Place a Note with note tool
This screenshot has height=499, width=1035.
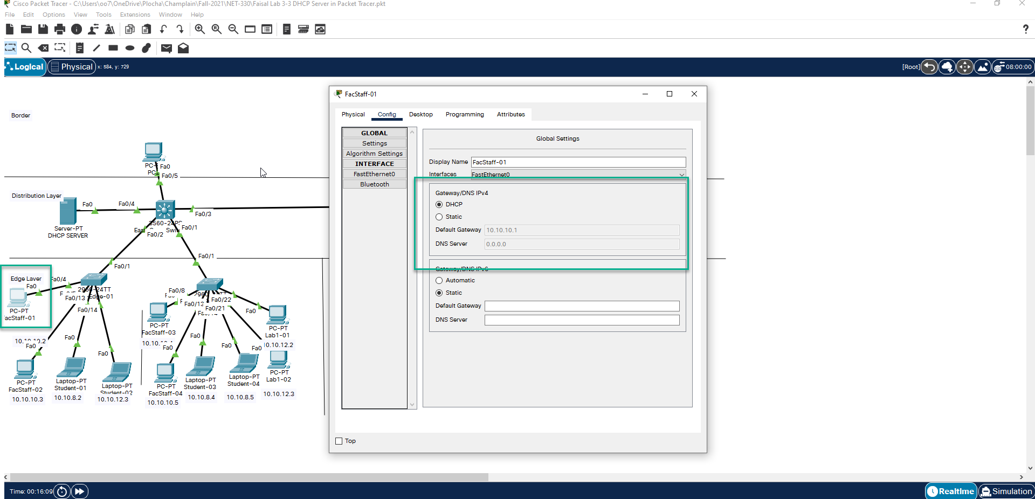(x=80, y=48)
